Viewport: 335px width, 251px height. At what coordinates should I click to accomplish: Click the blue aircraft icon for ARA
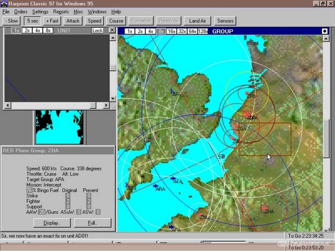click(x=156, y=186)
